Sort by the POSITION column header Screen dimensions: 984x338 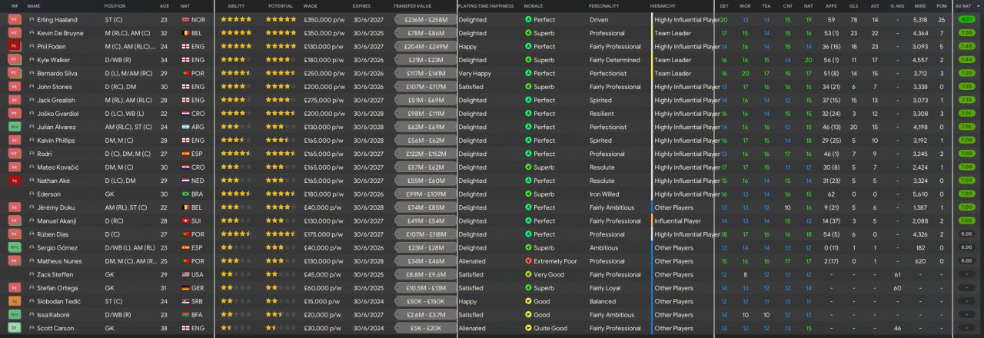pos(115,5)
